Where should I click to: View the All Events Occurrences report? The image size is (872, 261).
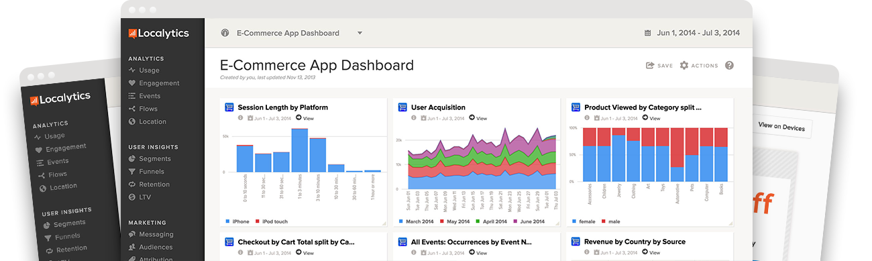(478, 253)
